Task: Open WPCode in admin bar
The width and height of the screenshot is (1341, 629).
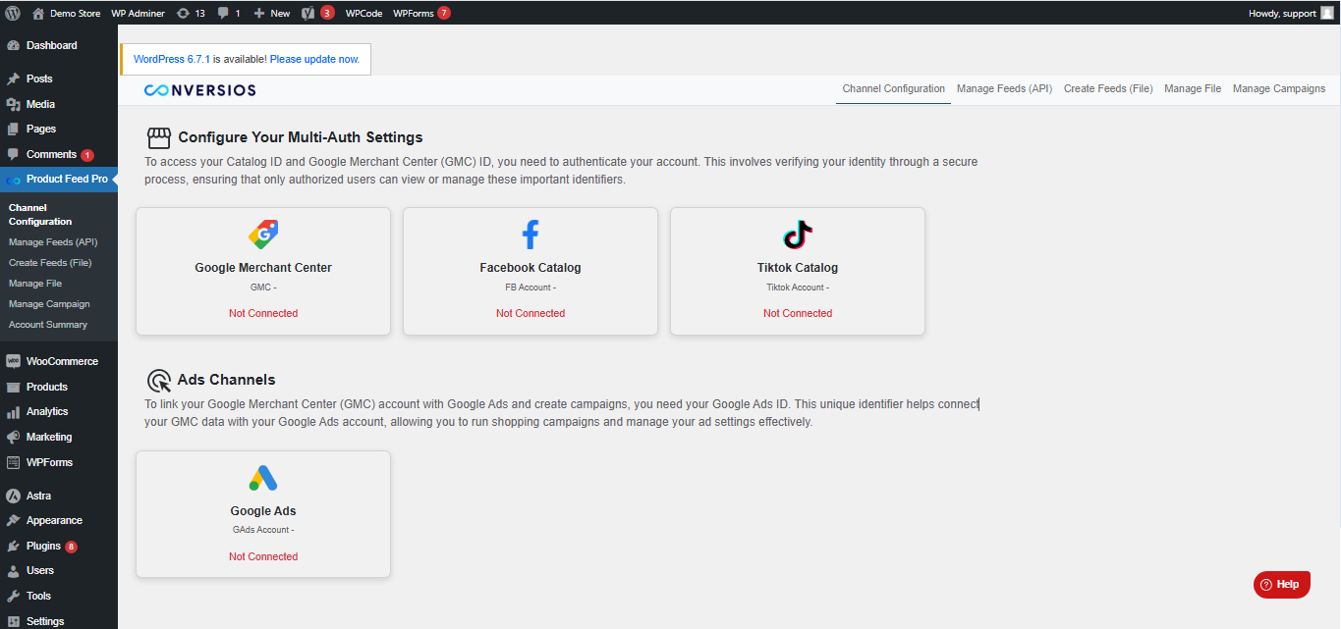Action: point(363,13)
